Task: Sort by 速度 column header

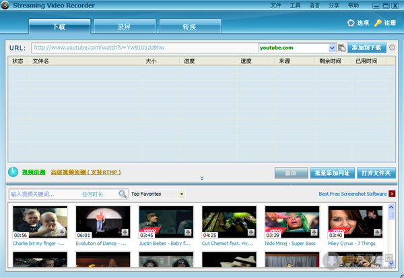Action: coord(256,61)
